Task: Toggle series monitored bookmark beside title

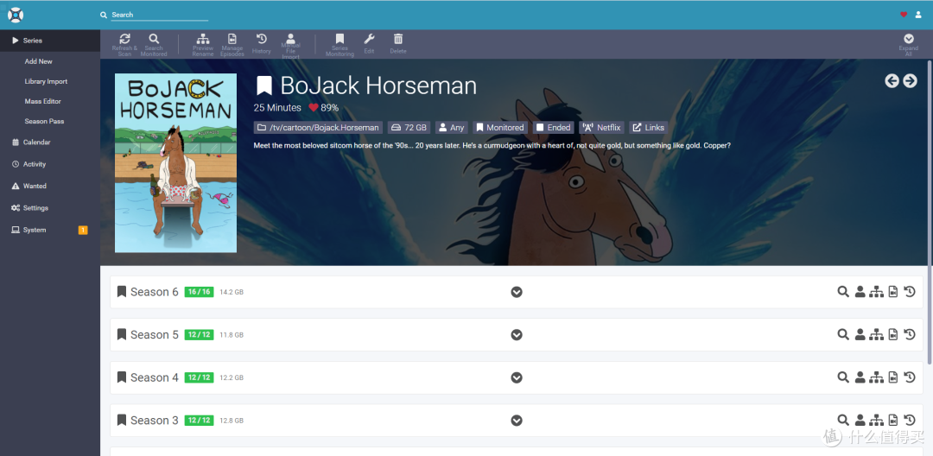Action: click(263, 85)
